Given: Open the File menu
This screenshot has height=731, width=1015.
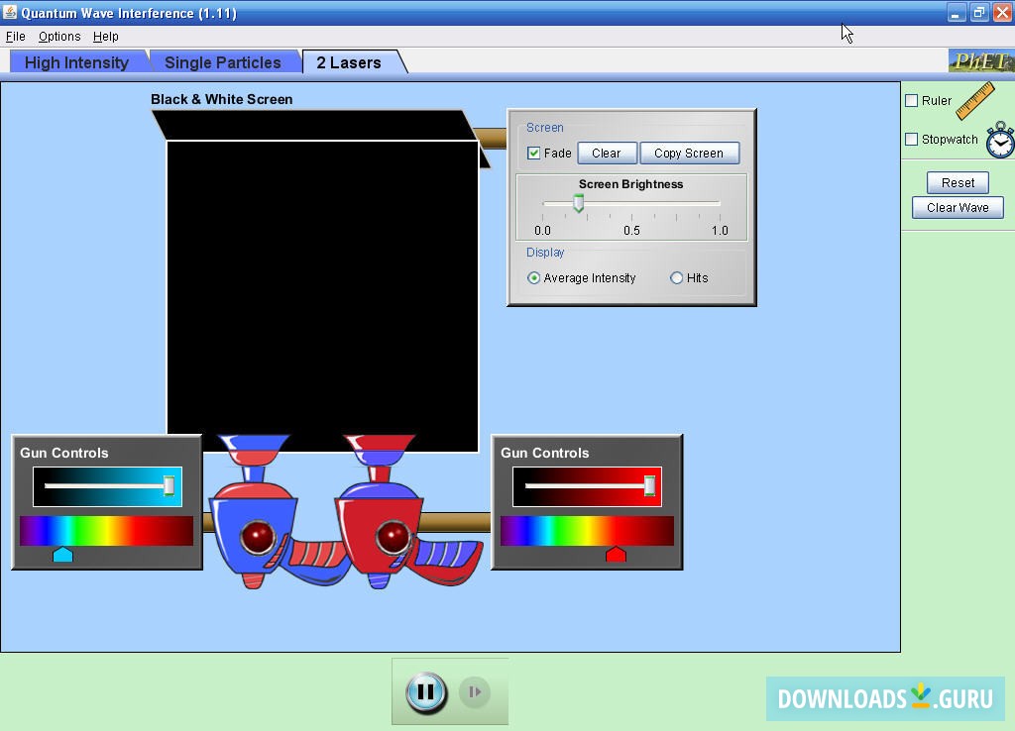Looking at the screenshot, I should coord(15,37).
